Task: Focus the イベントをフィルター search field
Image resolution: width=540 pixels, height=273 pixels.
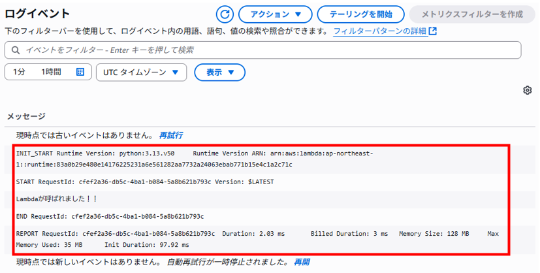Action: (262, 50)
